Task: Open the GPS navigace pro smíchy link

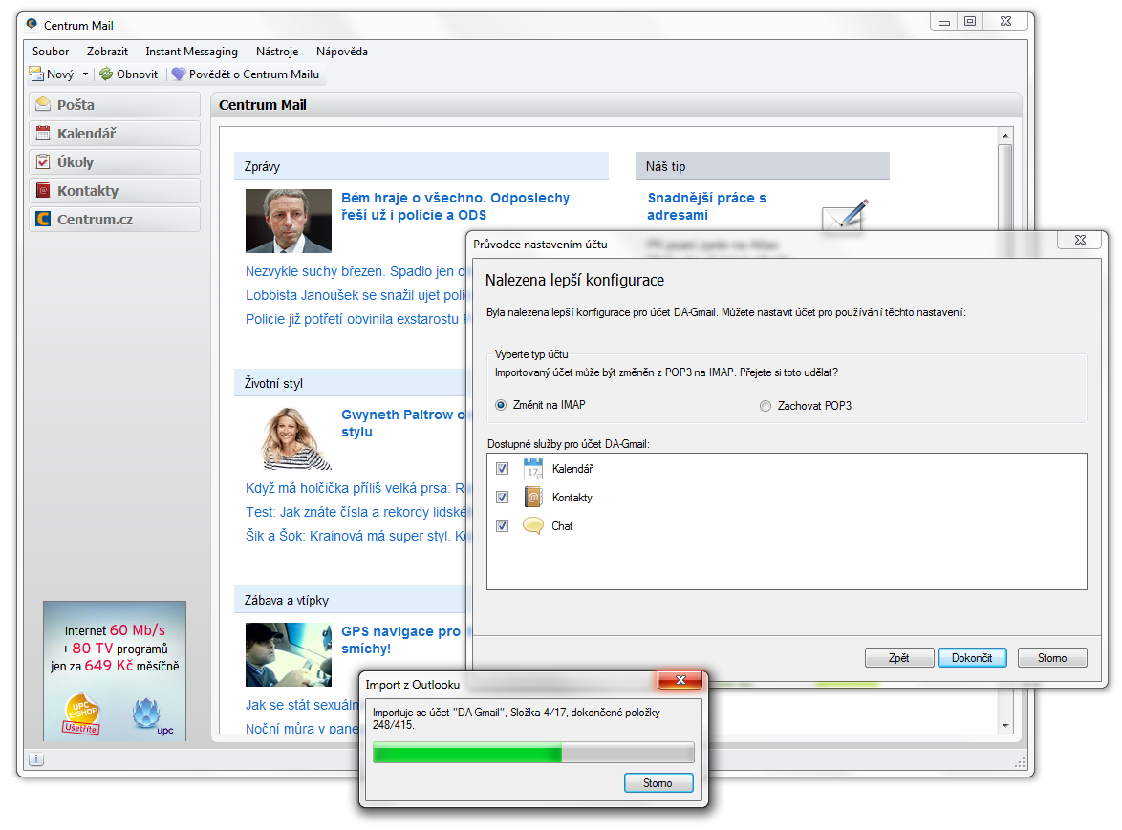Action: coord(400,640)
